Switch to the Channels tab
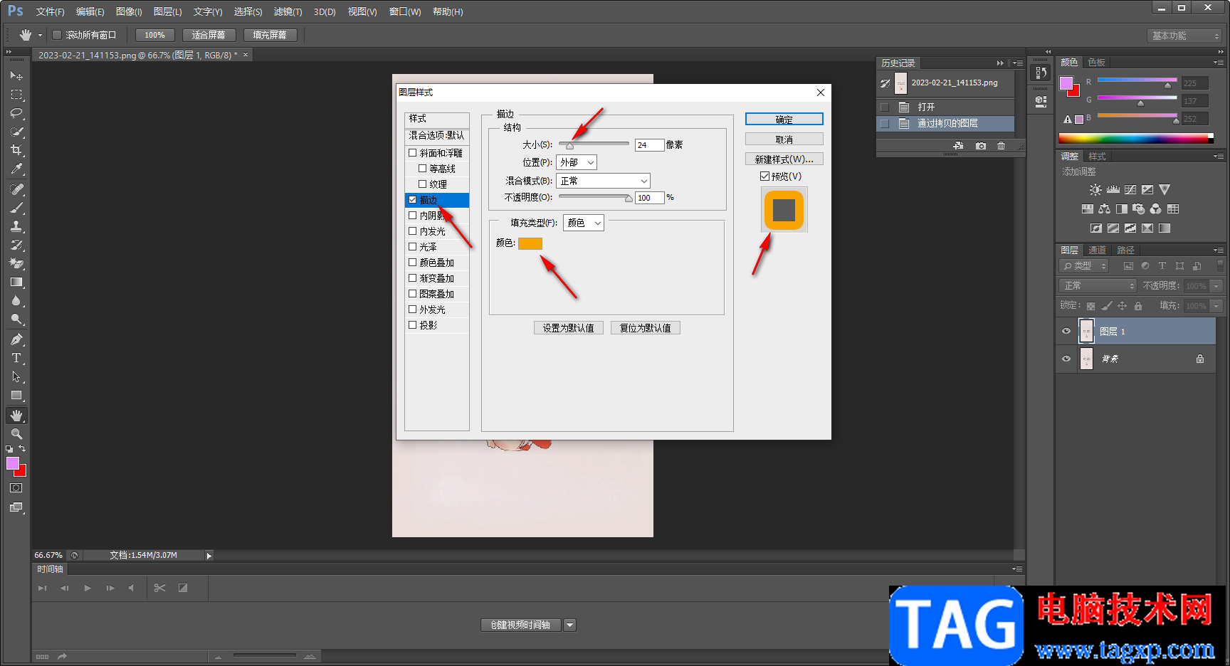The width and height of the screenshot is (1230, 666). [1097, 250]
